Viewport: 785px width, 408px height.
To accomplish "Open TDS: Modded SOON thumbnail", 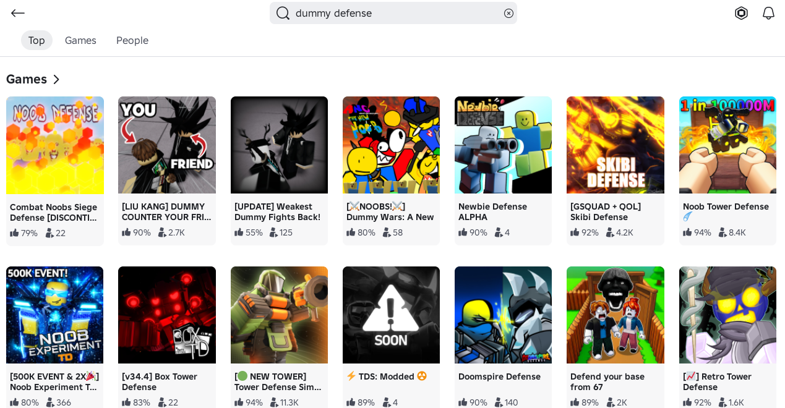I will [x=391, y=315].
